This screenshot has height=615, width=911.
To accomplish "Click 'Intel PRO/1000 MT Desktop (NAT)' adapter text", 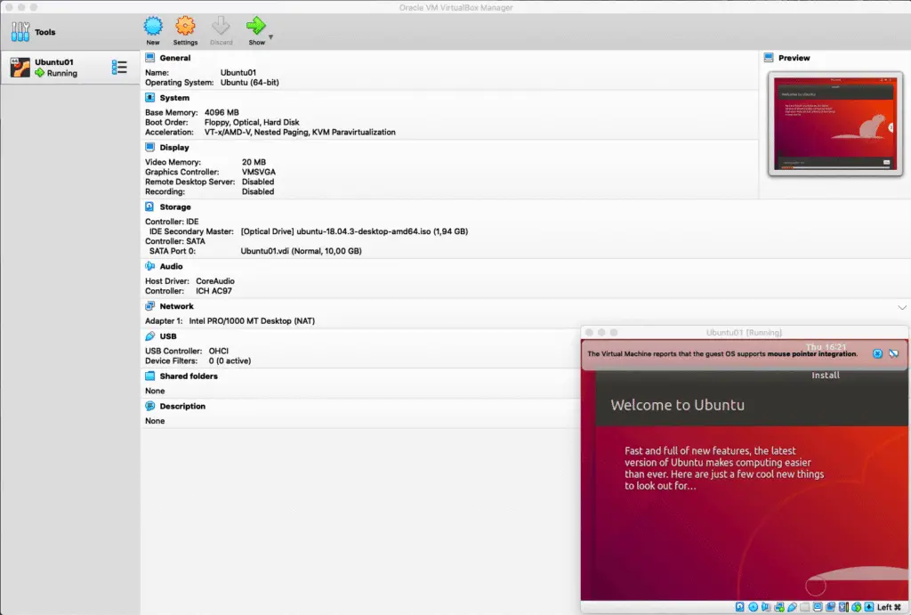I will click(x=252, y=321).
